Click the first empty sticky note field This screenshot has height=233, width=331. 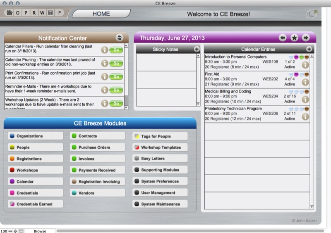coord(166,62)
